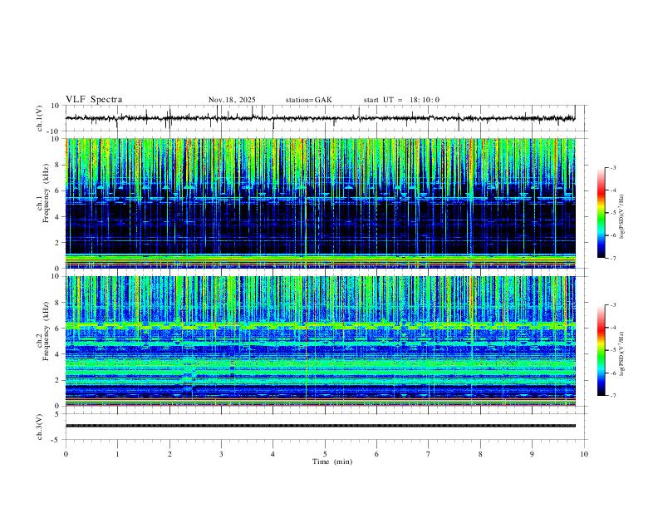Click the ch.3 flat voltage trace
The image size is (658, 509).
(321, 426)
